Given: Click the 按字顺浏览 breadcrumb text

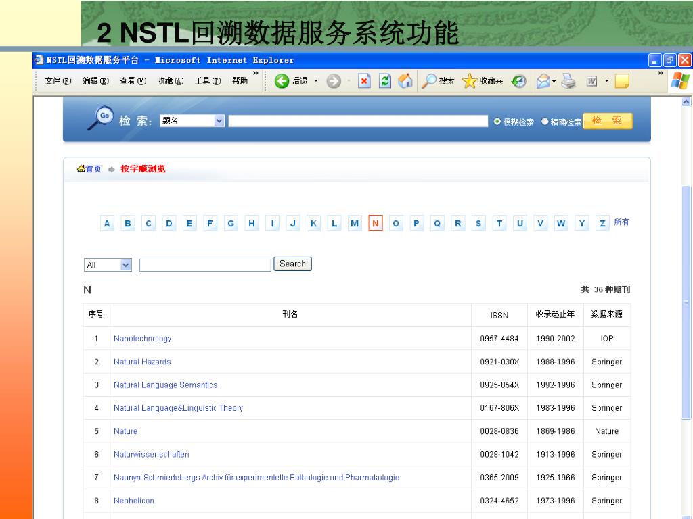Looking at the screenshot, I should [143, 168].
